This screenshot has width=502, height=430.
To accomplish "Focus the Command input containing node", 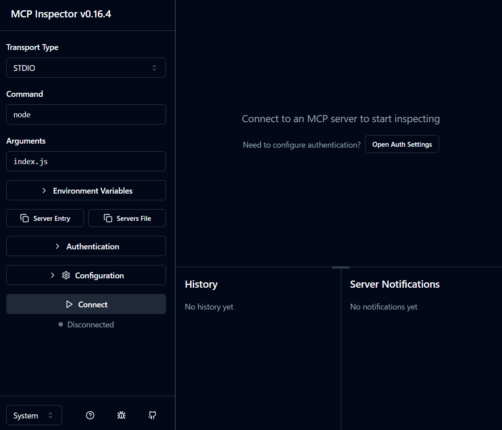I will (86, 115).
